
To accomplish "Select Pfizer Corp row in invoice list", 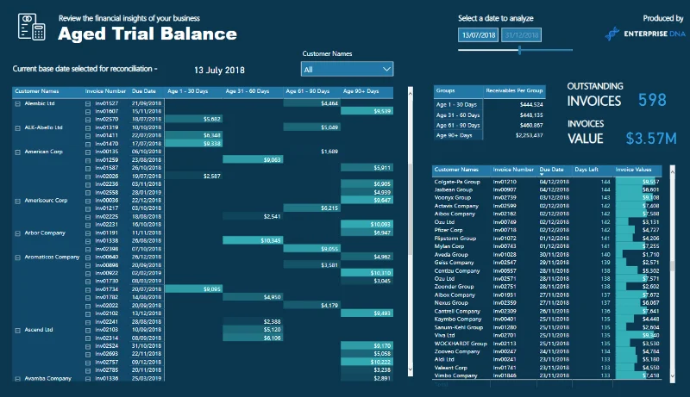I will (547, 230).
